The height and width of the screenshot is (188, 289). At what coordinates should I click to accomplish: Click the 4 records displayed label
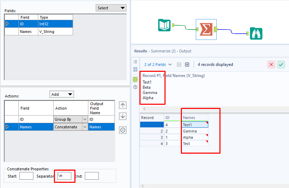coord(215,65)
